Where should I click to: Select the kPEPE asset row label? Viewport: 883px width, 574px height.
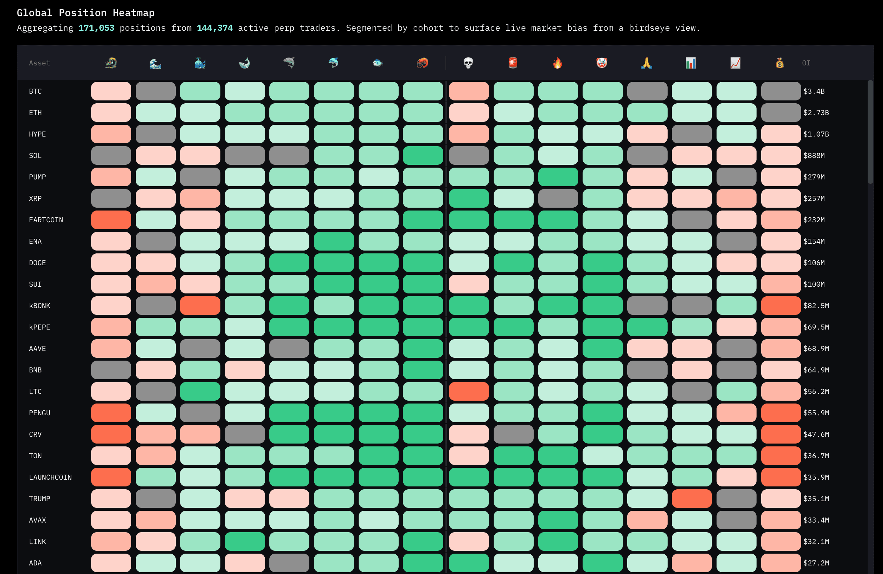pos(40,327)
